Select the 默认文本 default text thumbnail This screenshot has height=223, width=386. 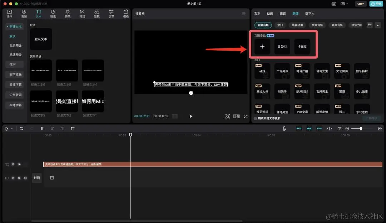click(41, 39)
